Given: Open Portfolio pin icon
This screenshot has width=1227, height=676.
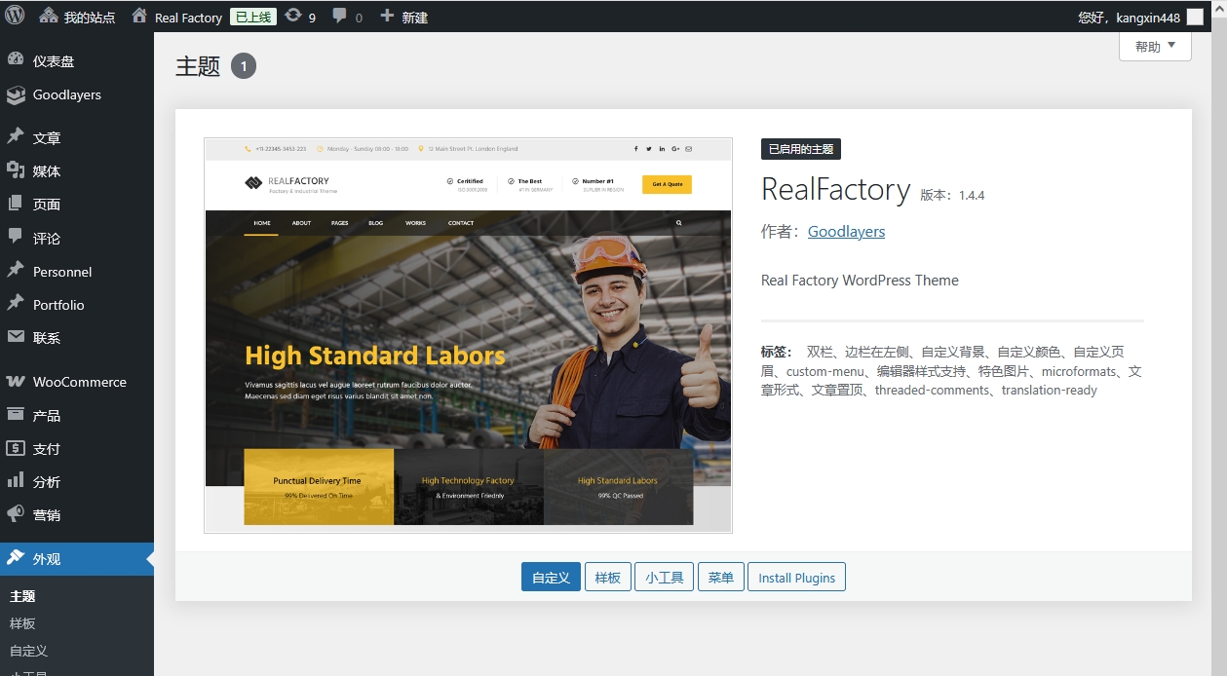Looking at the screenshot, I should click(x=16, y=304).
